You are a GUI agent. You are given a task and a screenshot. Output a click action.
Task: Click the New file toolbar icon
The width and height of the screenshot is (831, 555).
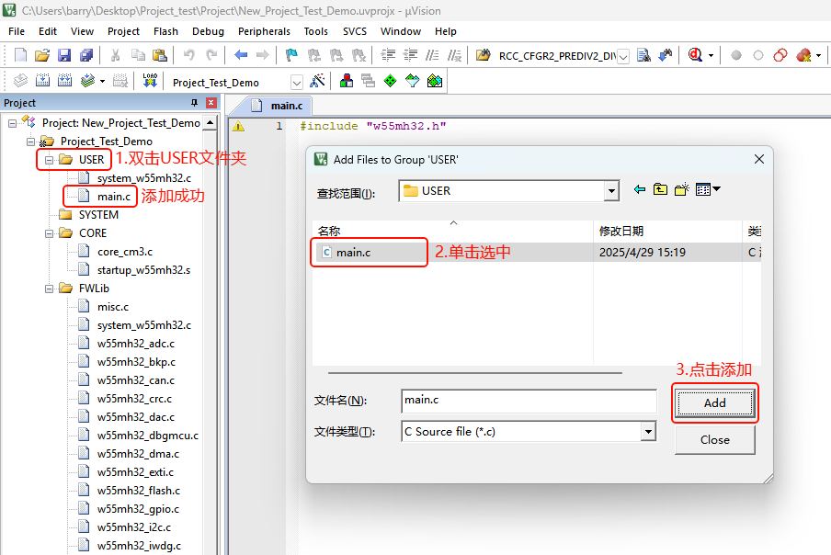point(20,55)
